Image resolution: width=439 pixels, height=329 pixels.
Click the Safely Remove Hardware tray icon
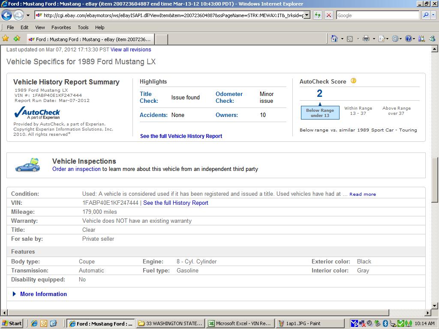(x=377, y=323)
